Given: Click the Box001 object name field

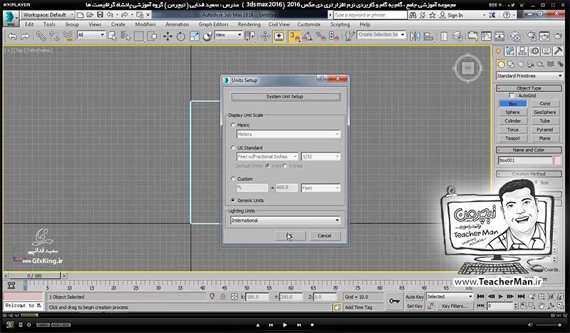Looking at the screenshot, I should click(x=524, y=160).
